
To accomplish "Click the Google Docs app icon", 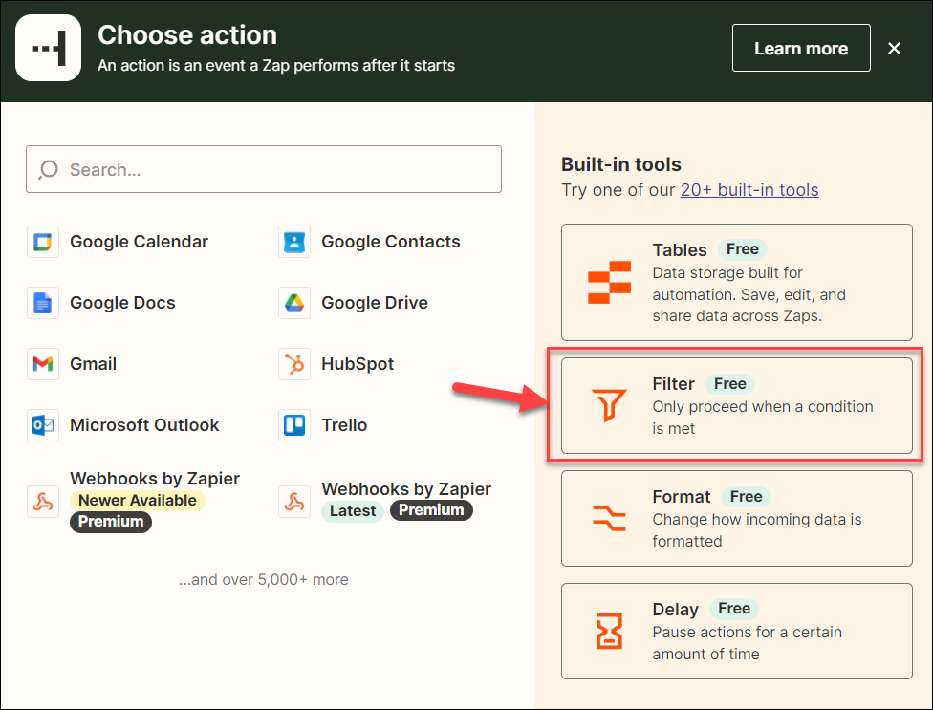I will (43, 303).
